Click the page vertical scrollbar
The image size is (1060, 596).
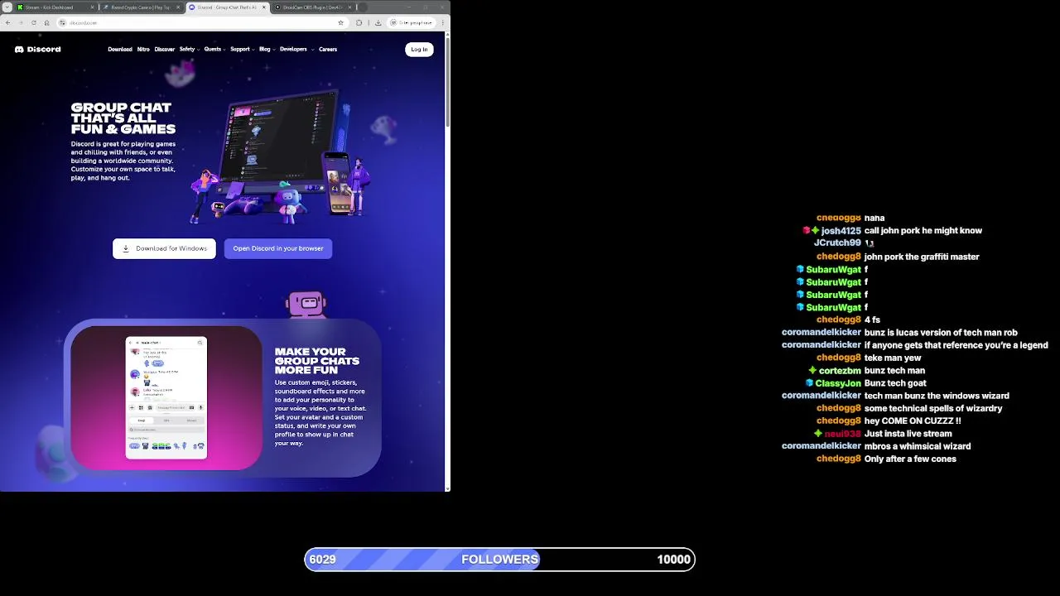pos(448,83)
